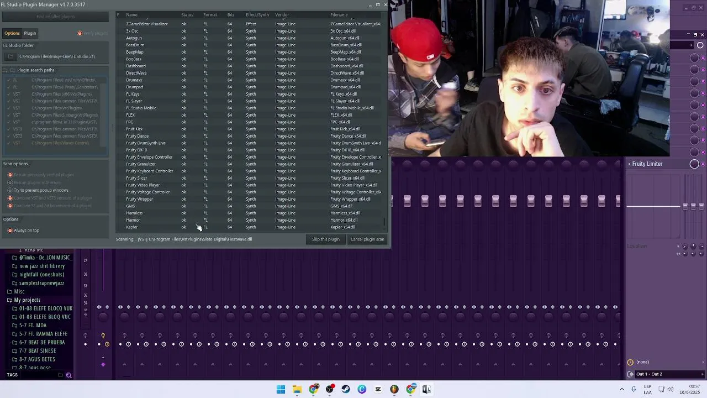Switch to the Options tab
Viewport: 707px width, 398px height.
12,33
